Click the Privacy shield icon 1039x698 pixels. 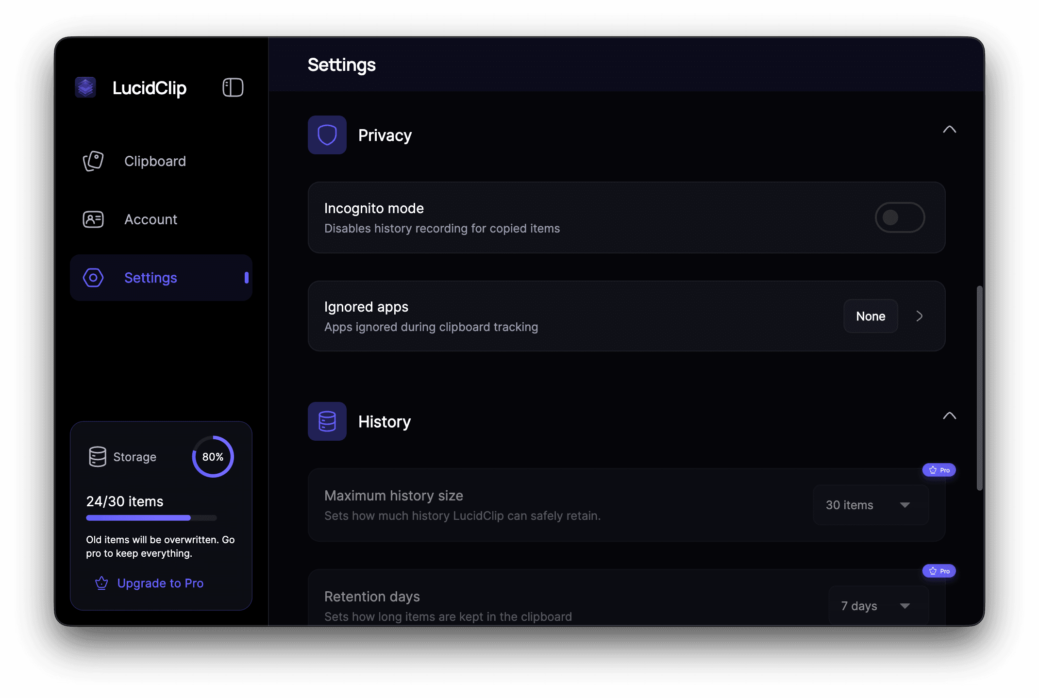[x=327, y=135]
